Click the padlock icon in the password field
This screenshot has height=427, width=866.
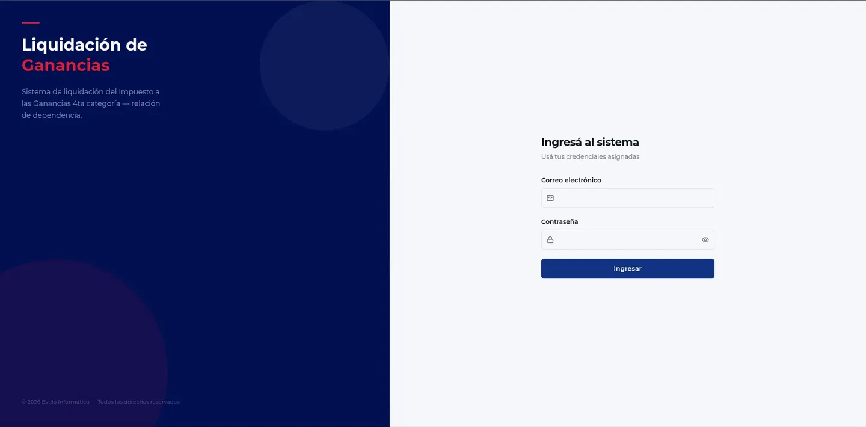(x=550, y=239)
